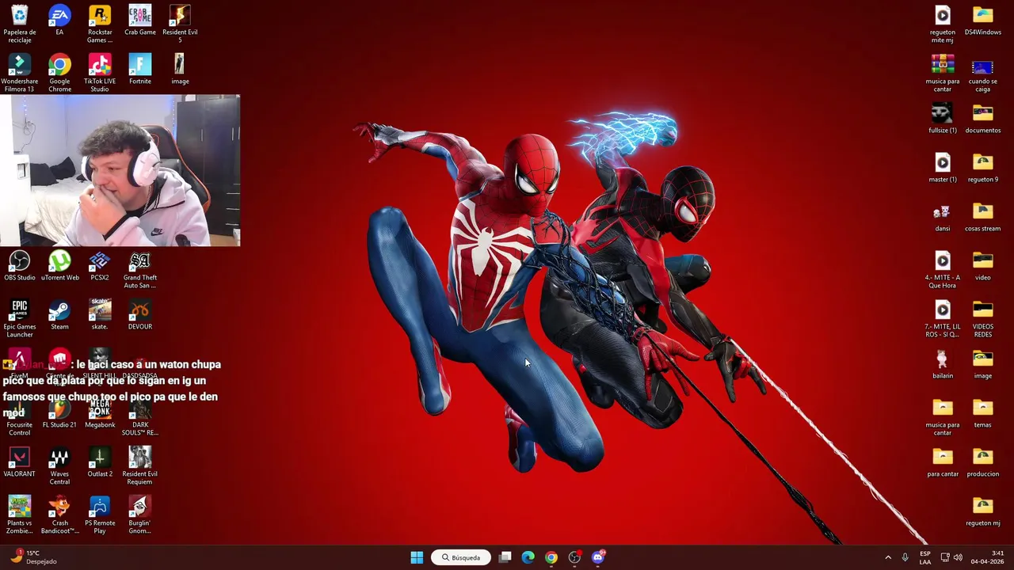This screenshot has width=1014, height=570.
Task: Click the VIDEOS REDES folder
Action: 983,318
